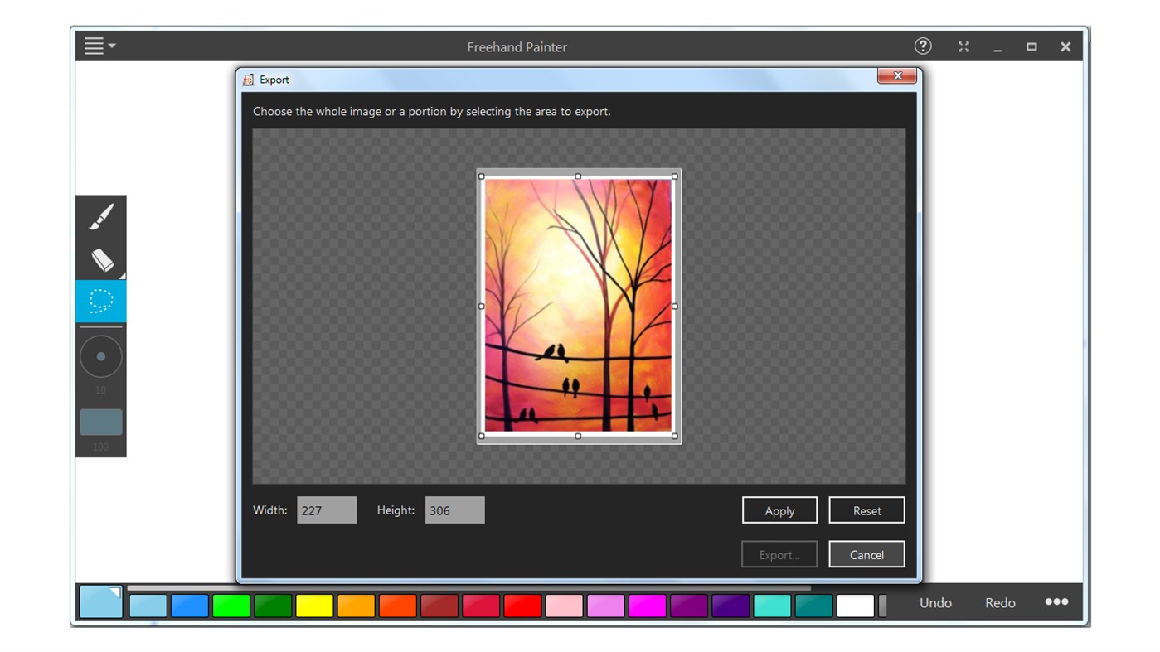
Task: Select the yellow color swatch
Action: (315, 606)
